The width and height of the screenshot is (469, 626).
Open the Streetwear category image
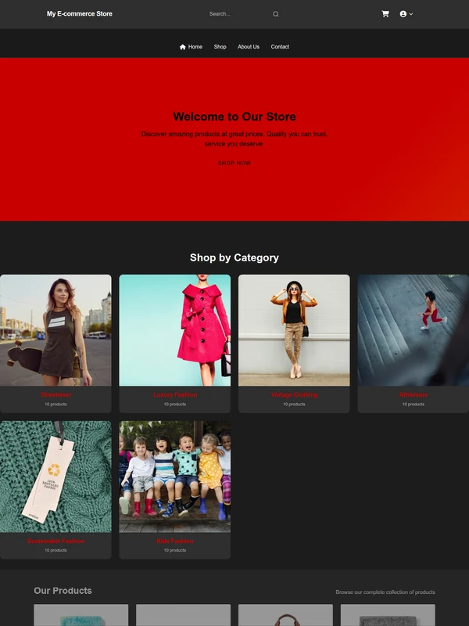[55, 330]
